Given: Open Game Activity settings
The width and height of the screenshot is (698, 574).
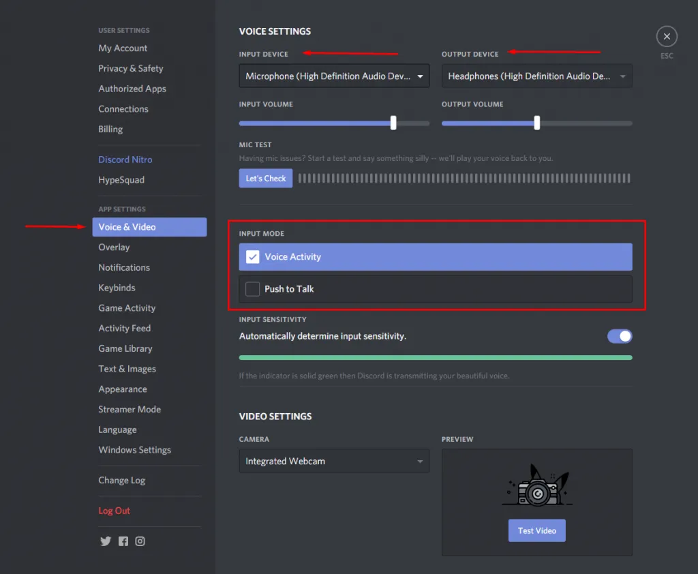Looking at the screenshot, I should click(x=127, y=307).
